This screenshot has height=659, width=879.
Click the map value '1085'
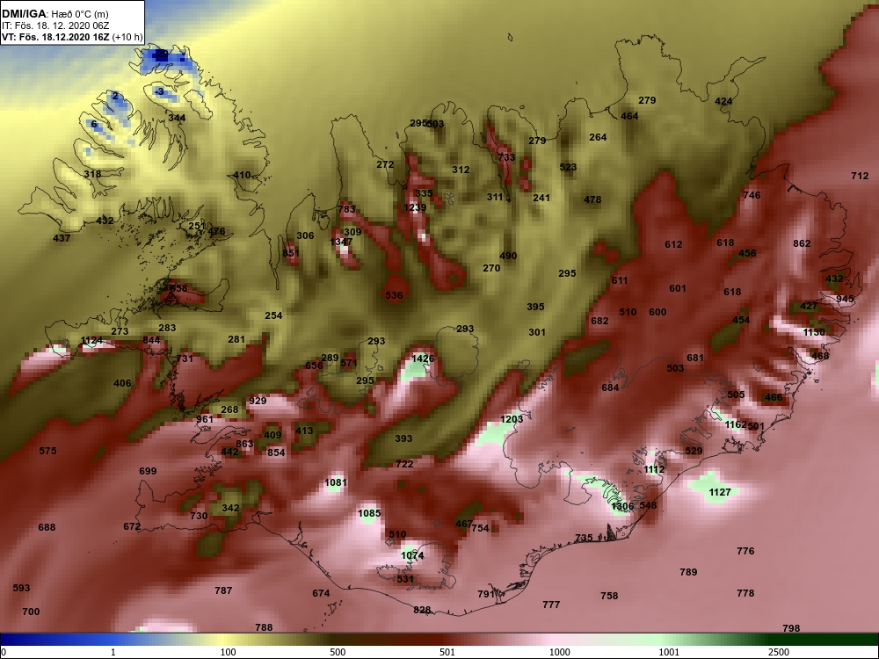(x=369, y=513)
